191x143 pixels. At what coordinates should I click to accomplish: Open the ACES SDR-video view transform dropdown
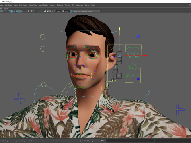[86, 11]
